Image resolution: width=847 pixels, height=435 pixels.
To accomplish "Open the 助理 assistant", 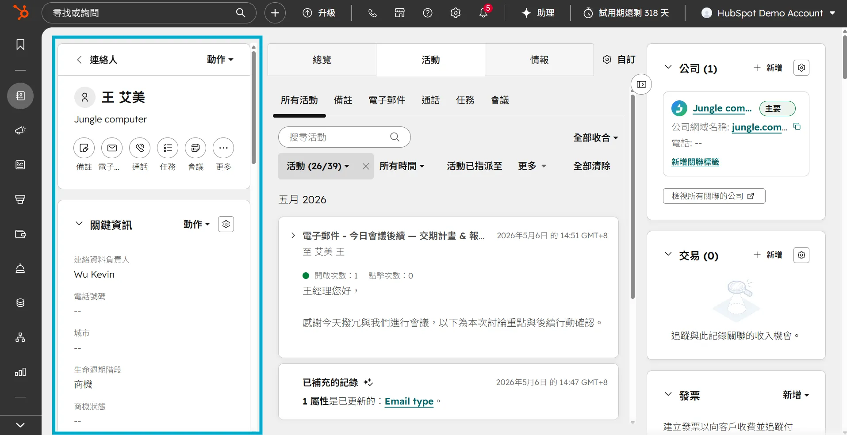I will click(x=538, y=13).
